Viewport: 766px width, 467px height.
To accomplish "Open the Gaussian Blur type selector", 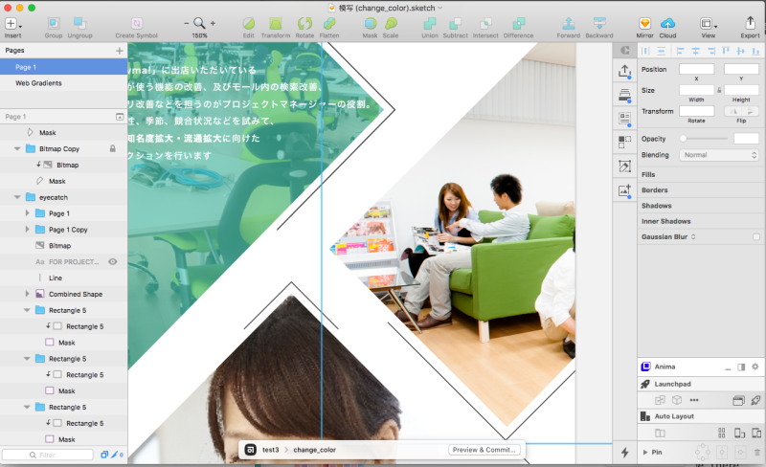I will [x=693, y=237].
